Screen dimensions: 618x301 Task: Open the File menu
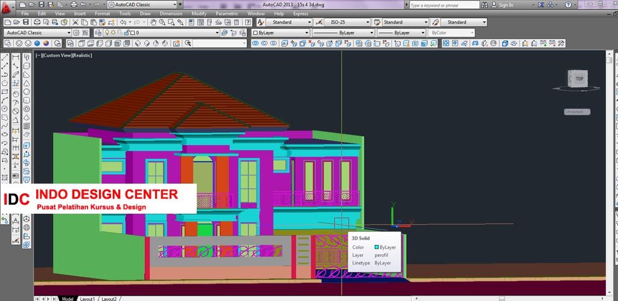click(25, 13)
